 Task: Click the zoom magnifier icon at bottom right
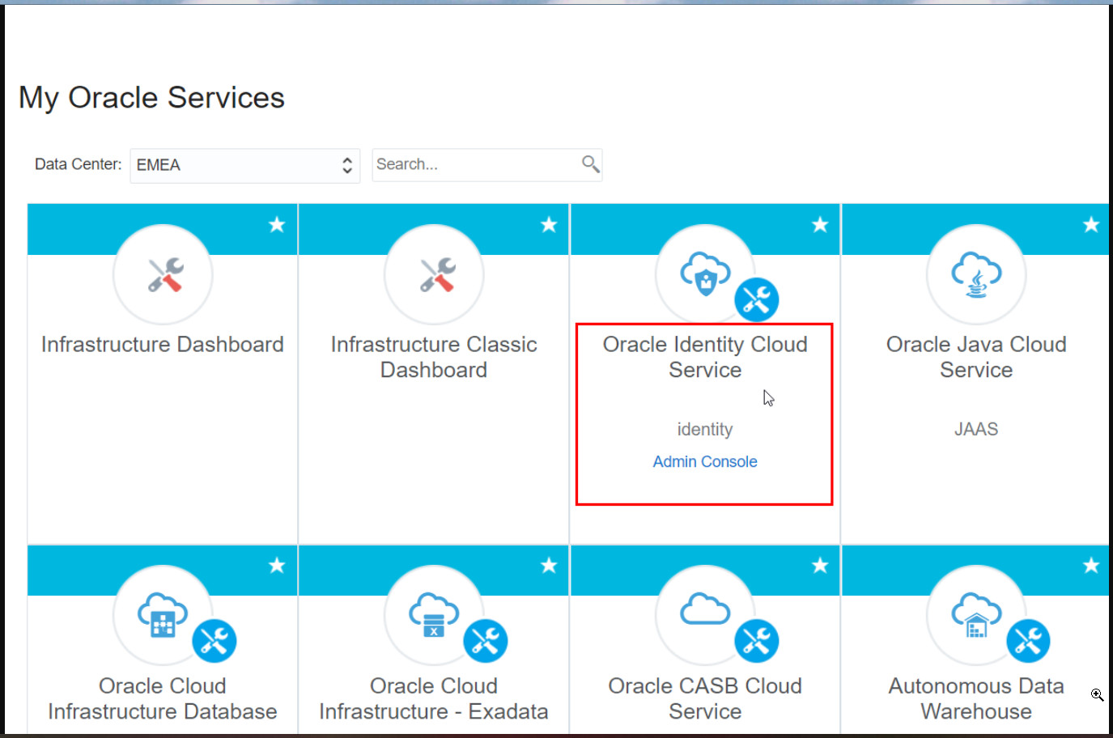(x=1098, y=695)
